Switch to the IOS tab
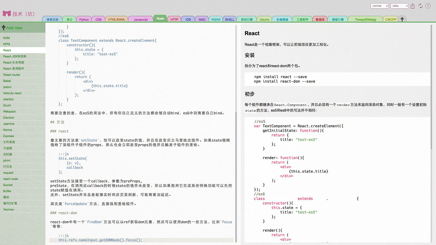This screenshot has width=436, height=245. 188,19
